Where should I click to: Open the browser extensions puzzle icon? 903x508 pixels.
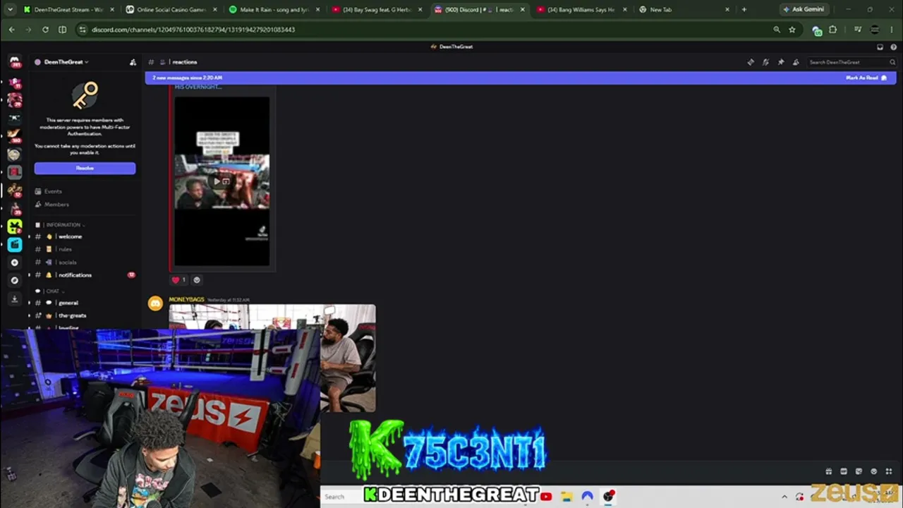click(832, 30)
